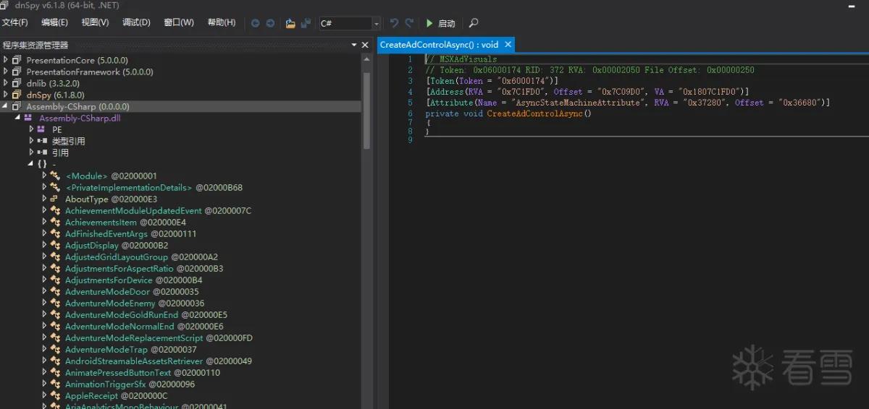Open the 视图(V) menu
The image size is (869, 409).
pyautogui.click(x=95, y=22)
